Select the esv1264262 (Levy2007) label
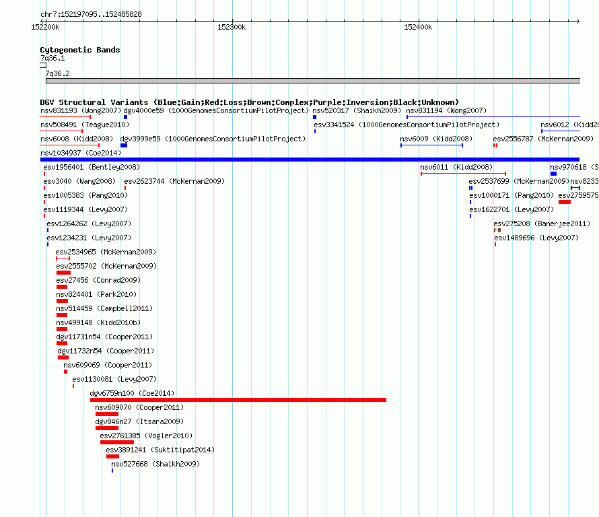Viewport: 599px width, 517px height. click(89, 223)
